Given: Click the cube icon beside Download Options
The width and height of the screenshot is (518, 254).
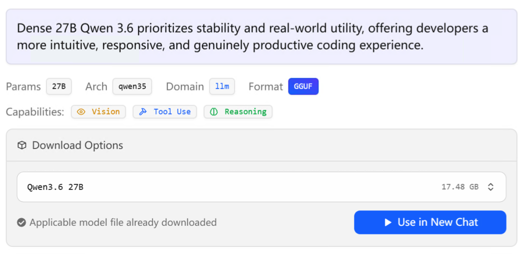Looking at the screenshot, I should click(x=22, y=145).
